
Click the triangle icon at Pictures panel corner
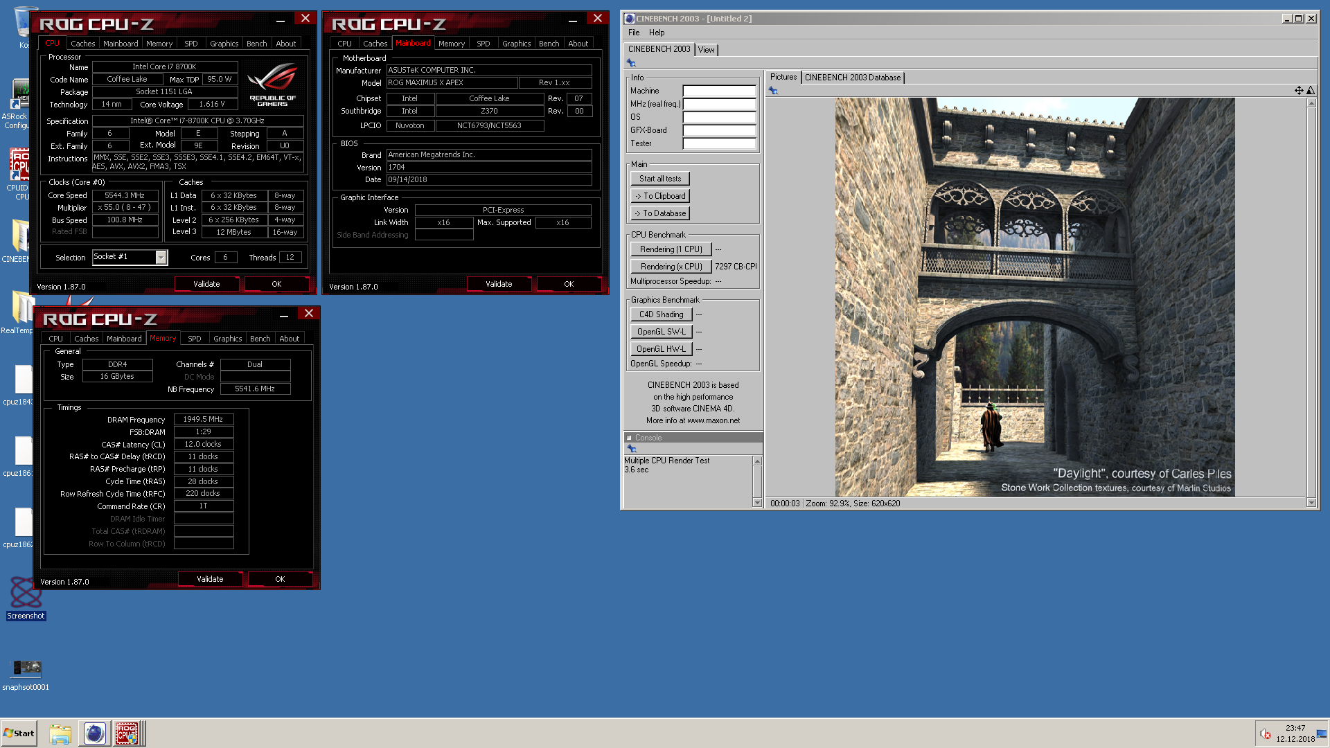1310,91
